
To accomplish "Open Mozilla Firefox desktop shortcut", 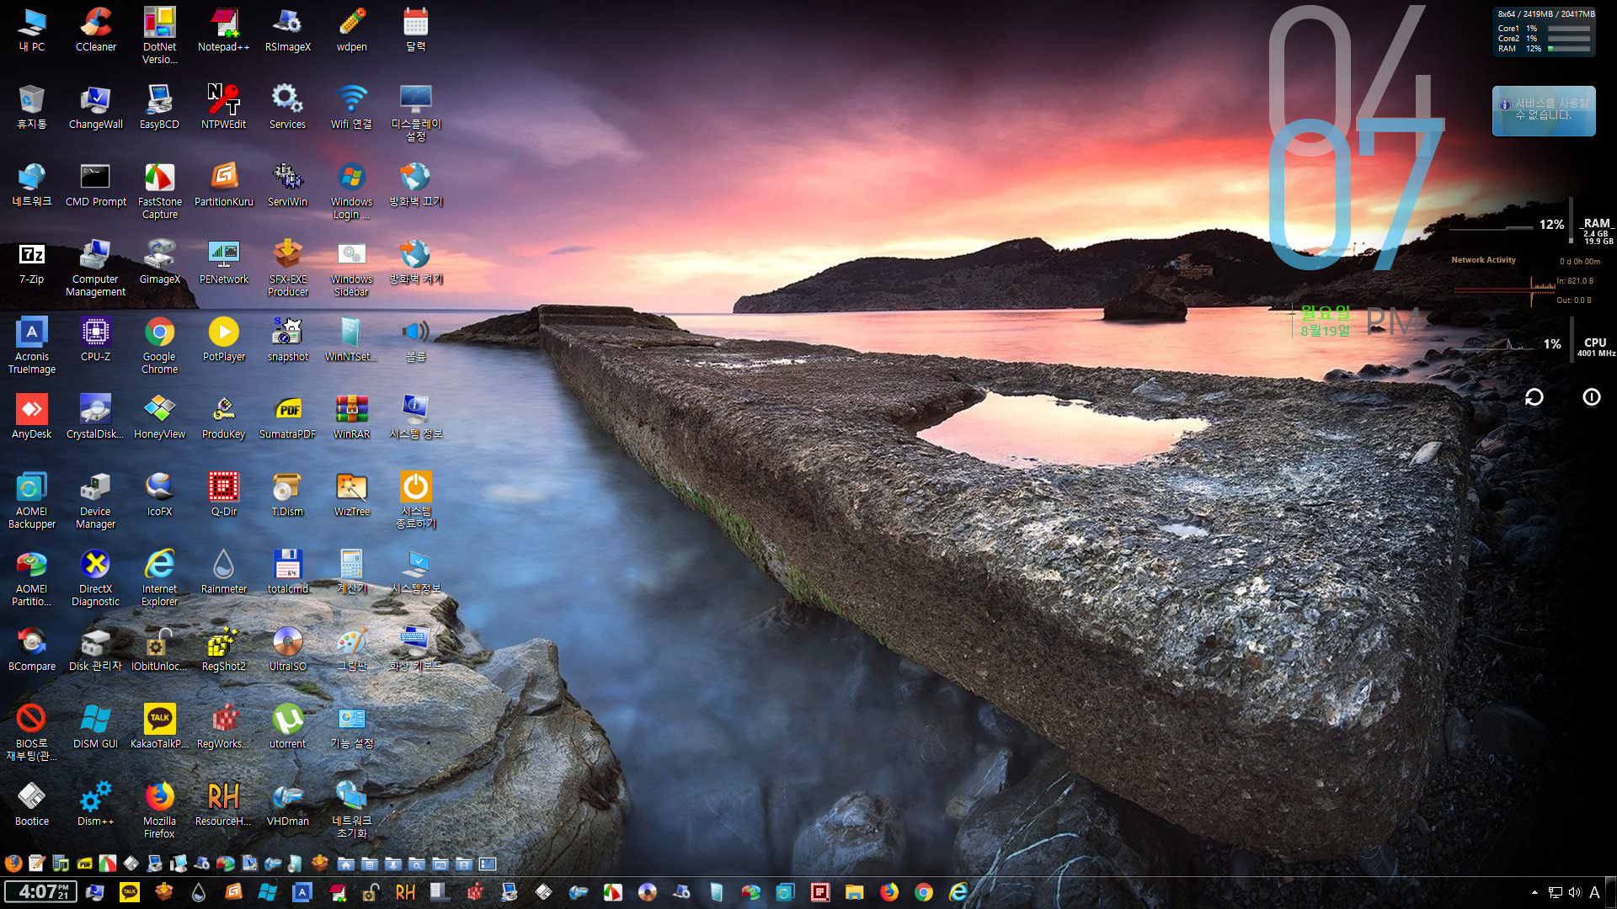I will (x=159, y=811).
